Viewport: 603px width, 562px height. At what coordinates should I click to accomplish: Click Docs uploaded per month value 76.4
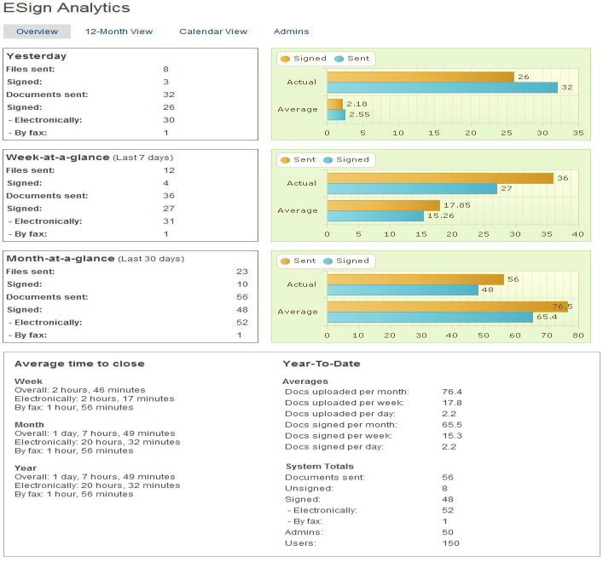[452, 392]
